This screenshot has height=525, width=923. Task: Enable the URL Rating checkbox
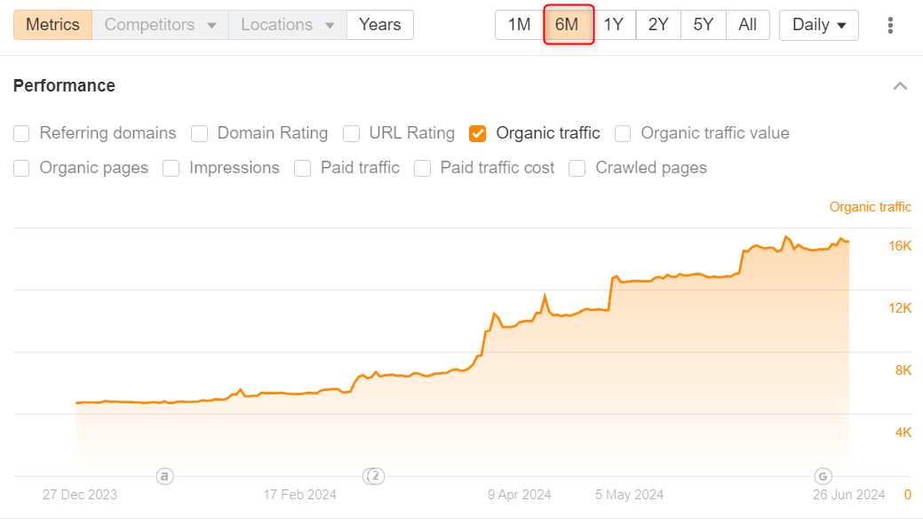pos(352,133)
